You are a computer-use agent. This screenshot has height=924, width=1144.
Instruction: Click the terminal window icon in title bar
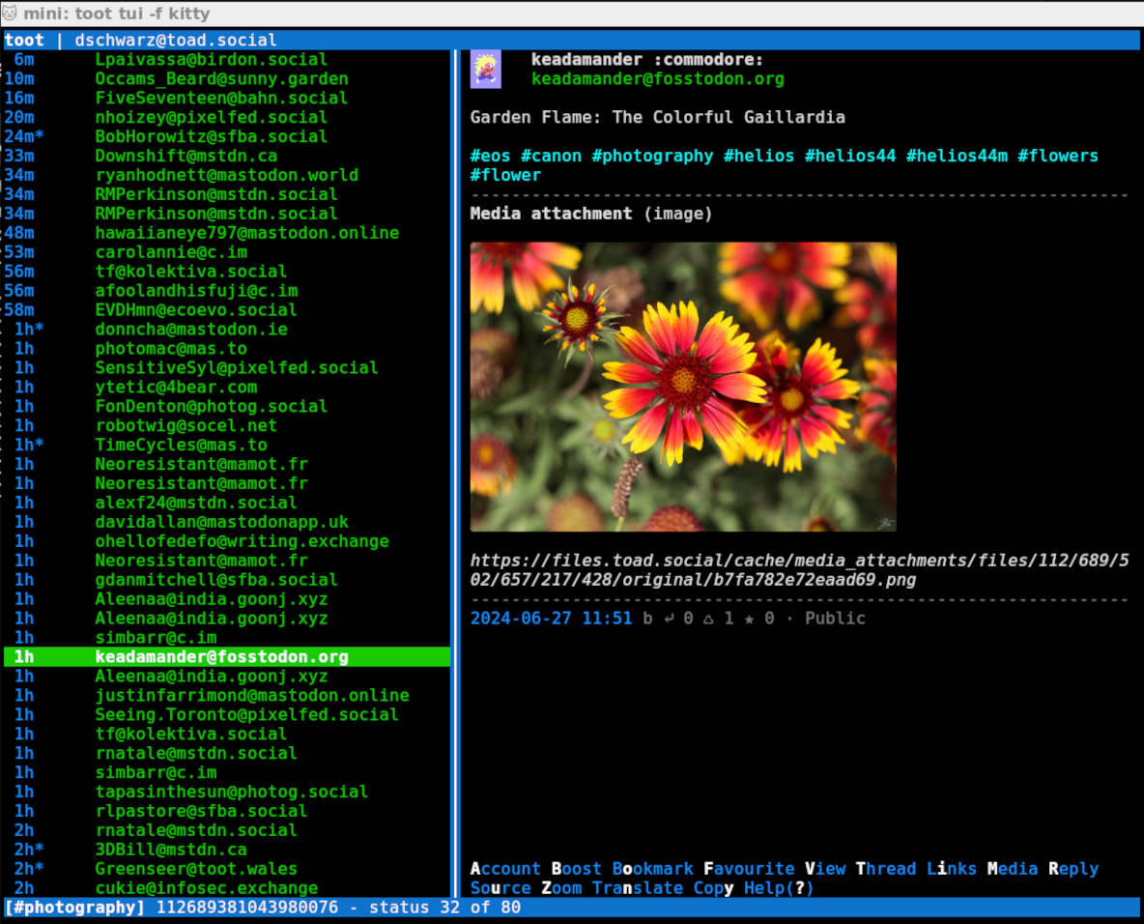pos(11,14)
